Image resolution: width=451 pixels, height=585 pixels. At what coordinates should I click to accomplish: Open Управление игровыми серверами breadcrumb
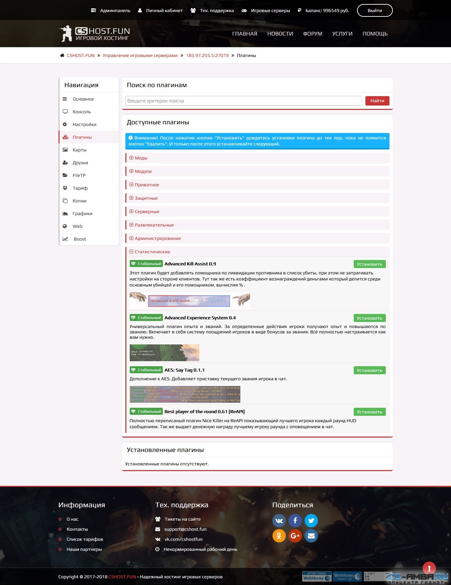click(x=140, y=55)
